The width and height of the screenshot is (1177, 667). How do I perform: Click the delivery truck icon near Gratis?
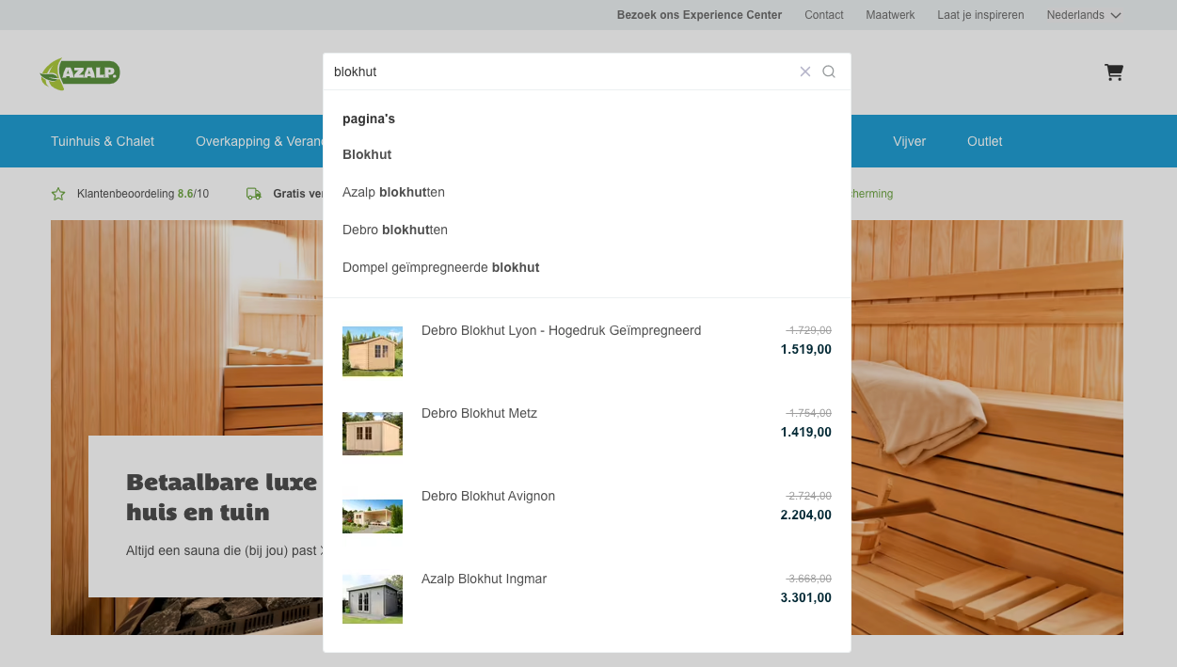(253, 194)
